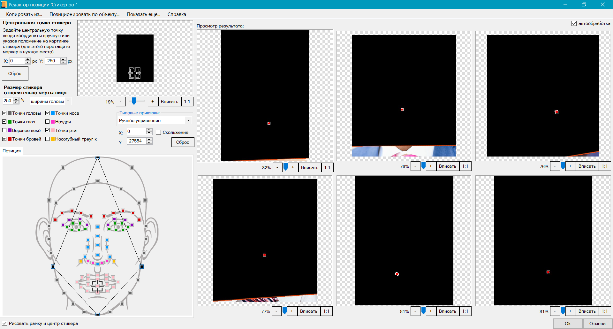Zoom out the bottom-middle 81% result preview

tap(415, 311)
